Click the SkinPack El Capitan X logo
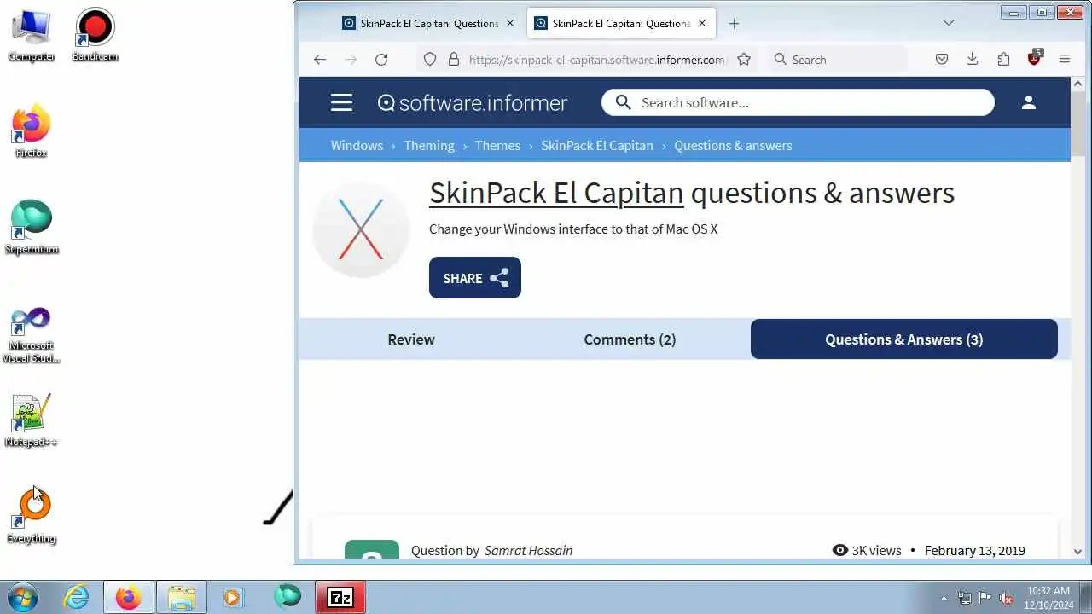1092x614 pixels. click(x=361, y=229)
